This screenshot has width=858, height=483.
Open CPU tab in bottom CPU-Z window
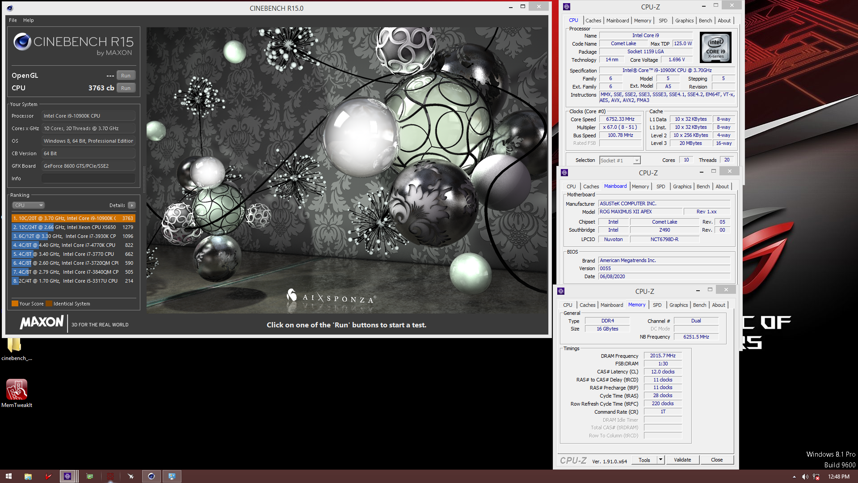point(568,305)
